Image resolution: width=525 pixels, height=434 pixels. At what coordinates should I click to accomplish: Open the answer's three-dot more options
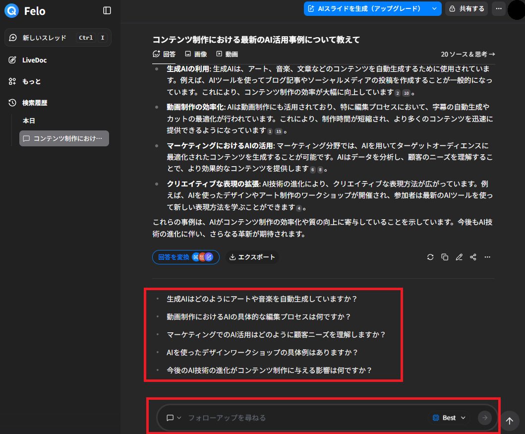(487, 257)
